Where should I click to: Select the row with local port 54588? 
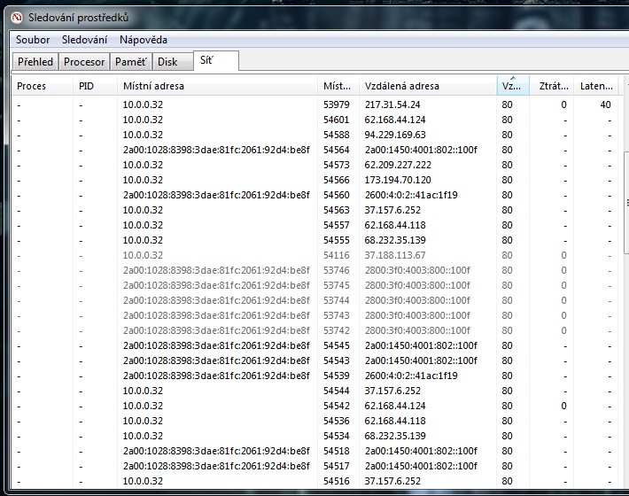tap(337, 135)
